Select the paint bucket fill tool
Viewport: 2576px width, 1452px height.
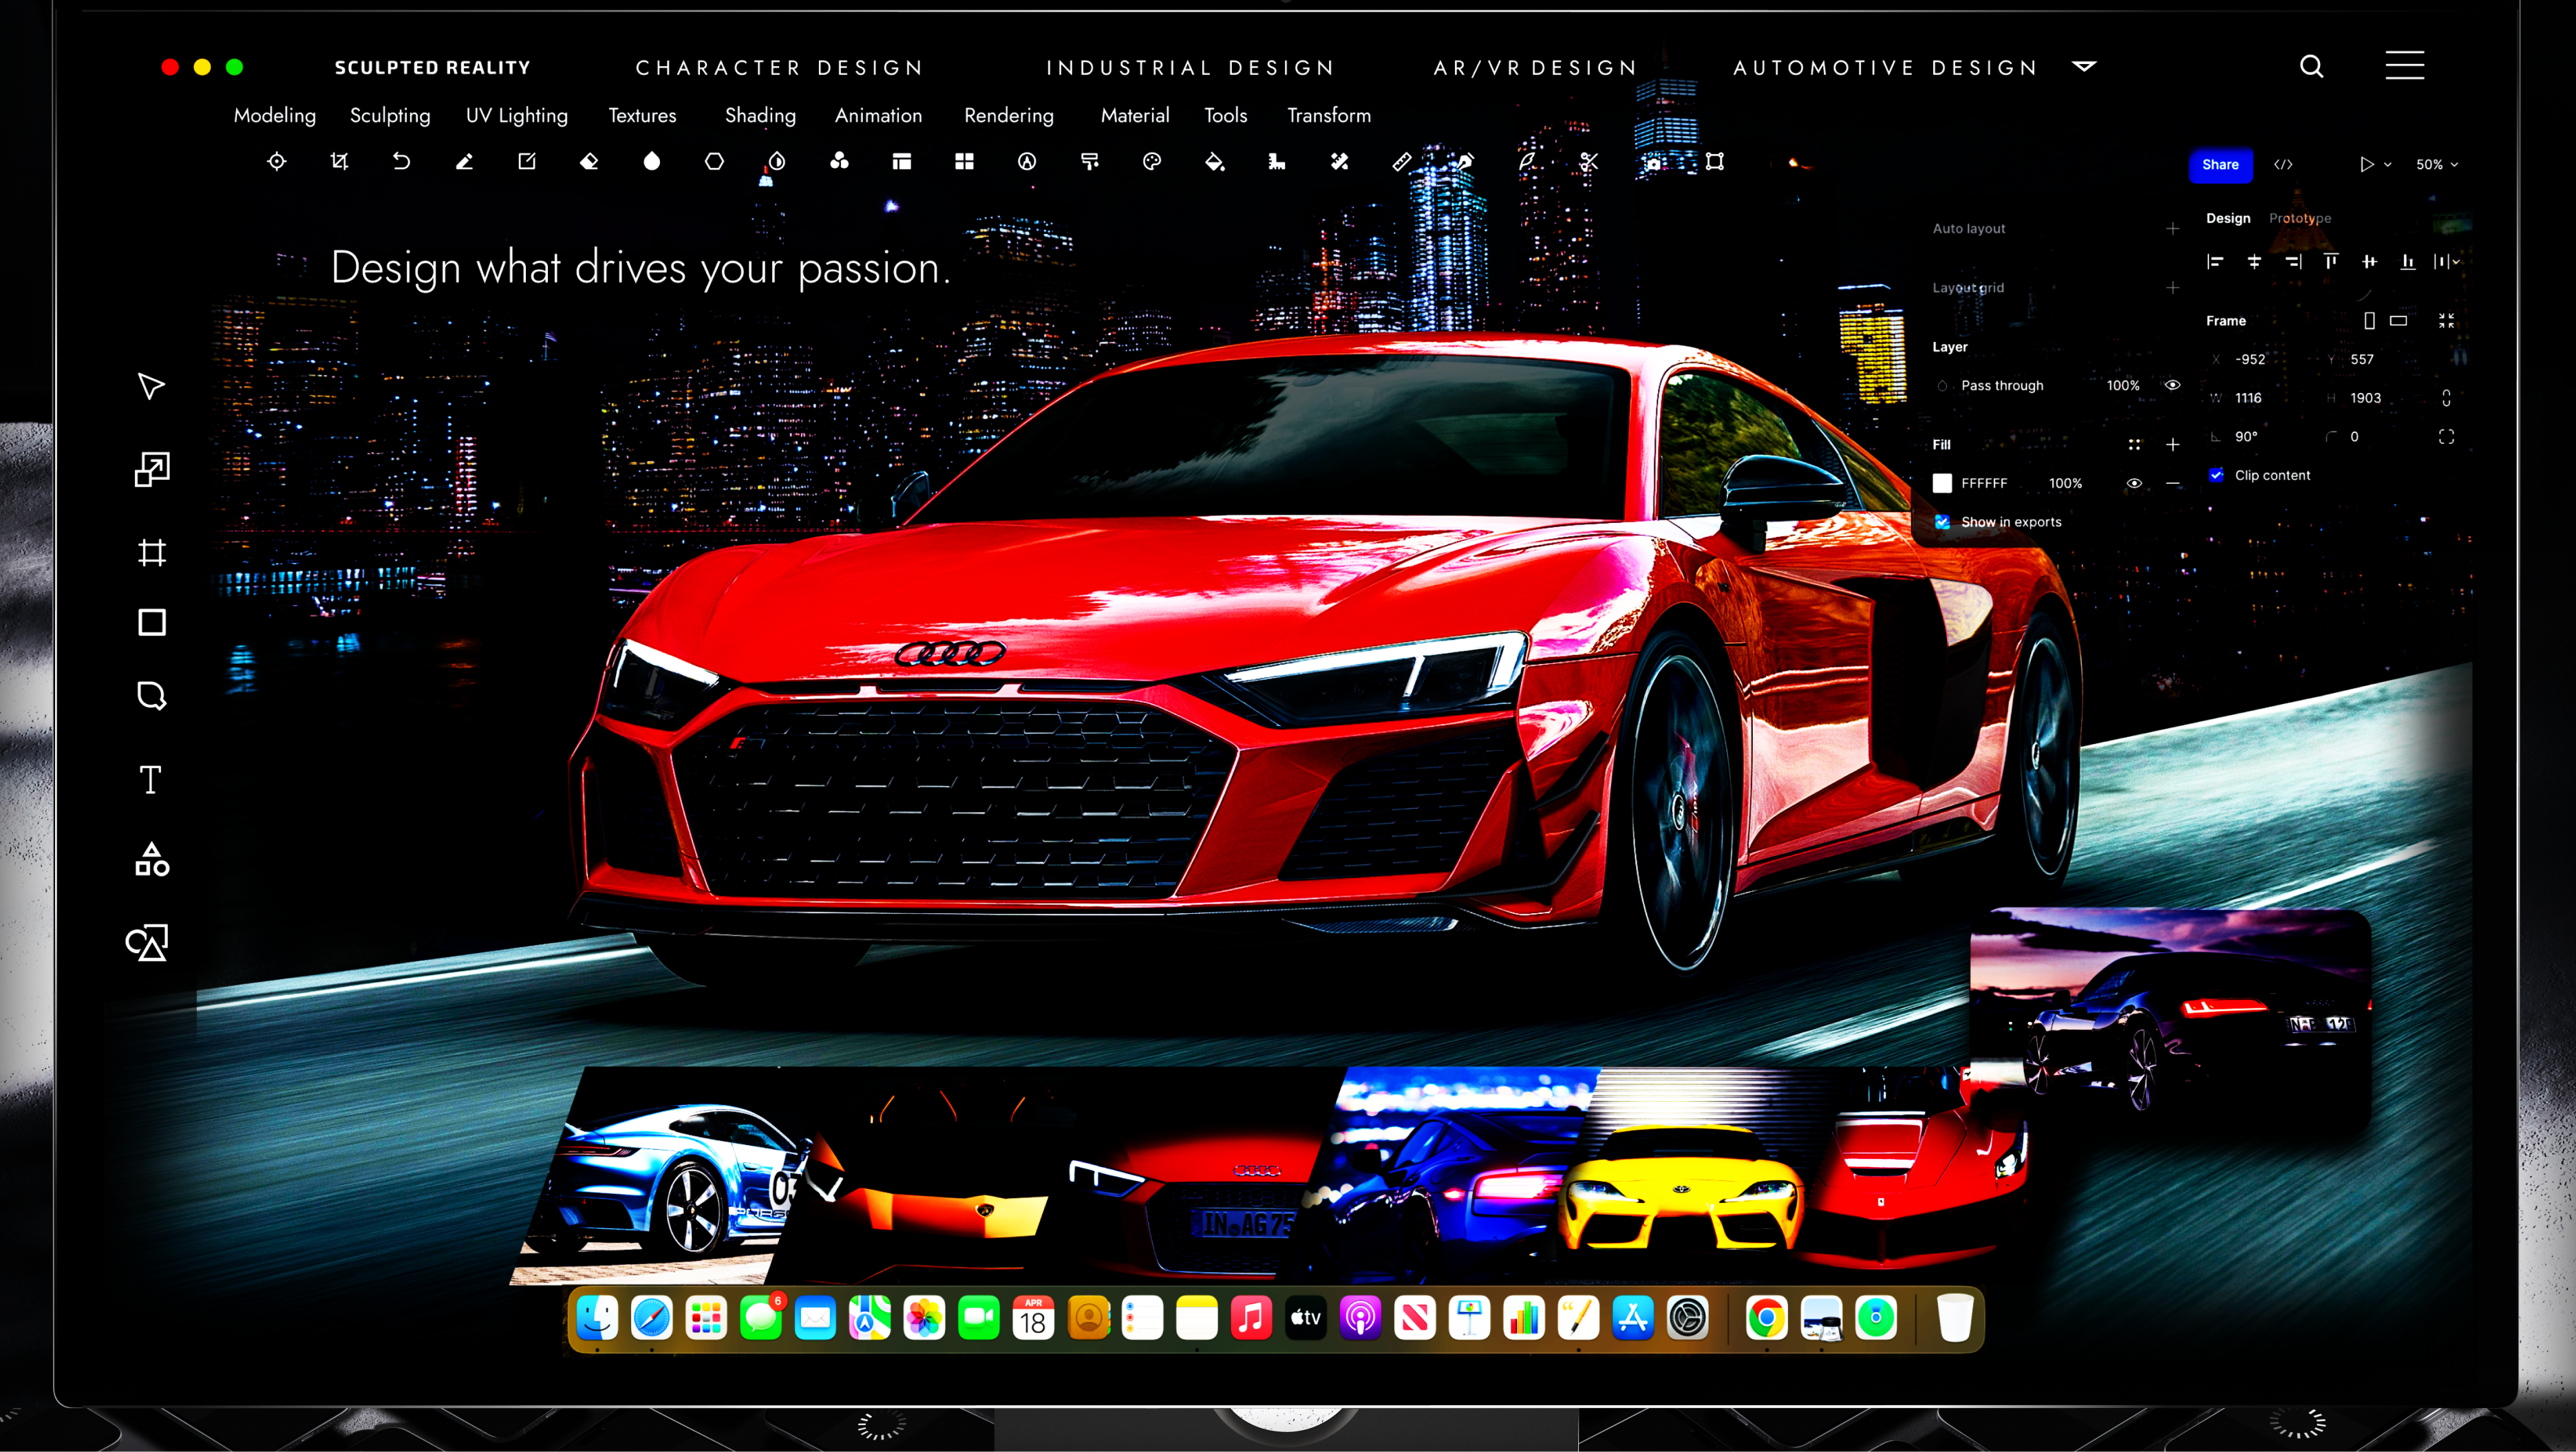[1215, 162]
